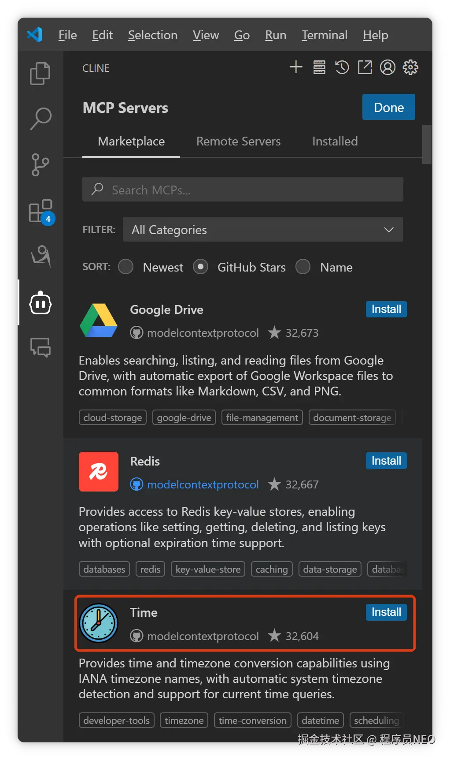This screenshot has height=760, width=450.
Task: Open the Cline robot icon in activity bar
Action: 41,303
